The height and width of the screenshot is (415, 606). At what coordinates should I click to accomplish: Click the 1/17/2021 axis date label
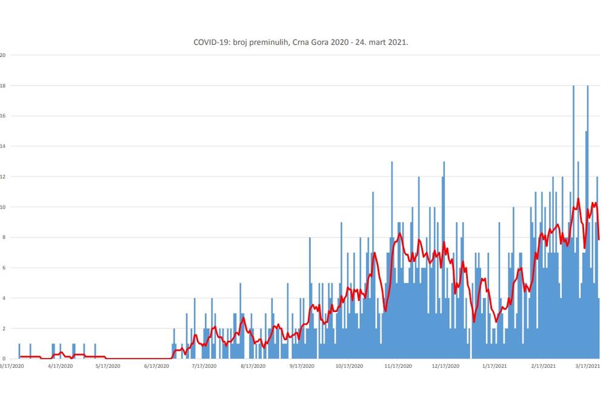click(495, 366)
